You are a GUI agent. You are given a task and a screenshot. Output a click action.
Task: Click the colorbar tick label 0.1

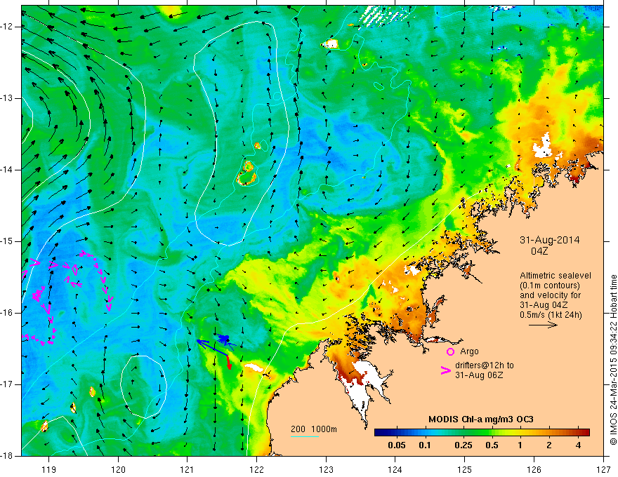click(424, 445)
